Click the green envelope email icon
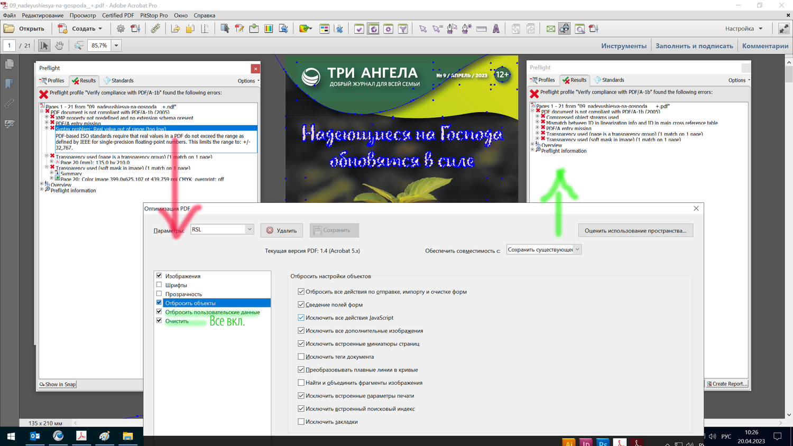The image size is (793, 446). [550, 29]
